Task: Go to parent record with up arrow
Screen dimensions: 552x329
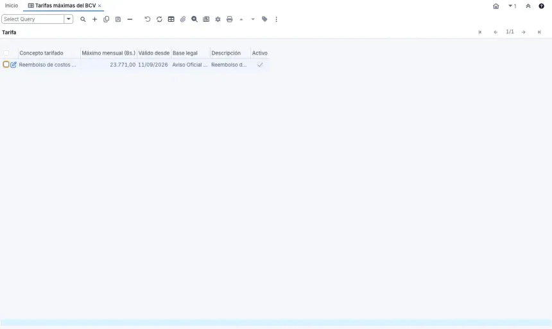Action: click(x=241, y=19)
